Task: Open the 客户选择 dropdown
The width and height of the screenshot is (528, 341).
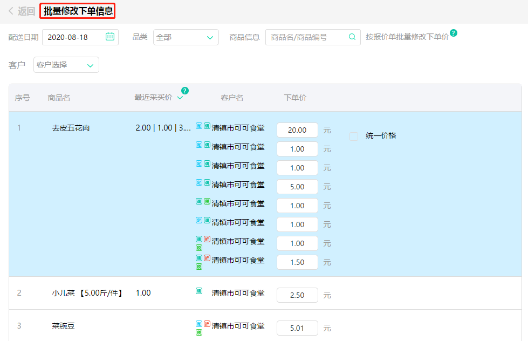Action: (x=66, y=64)
